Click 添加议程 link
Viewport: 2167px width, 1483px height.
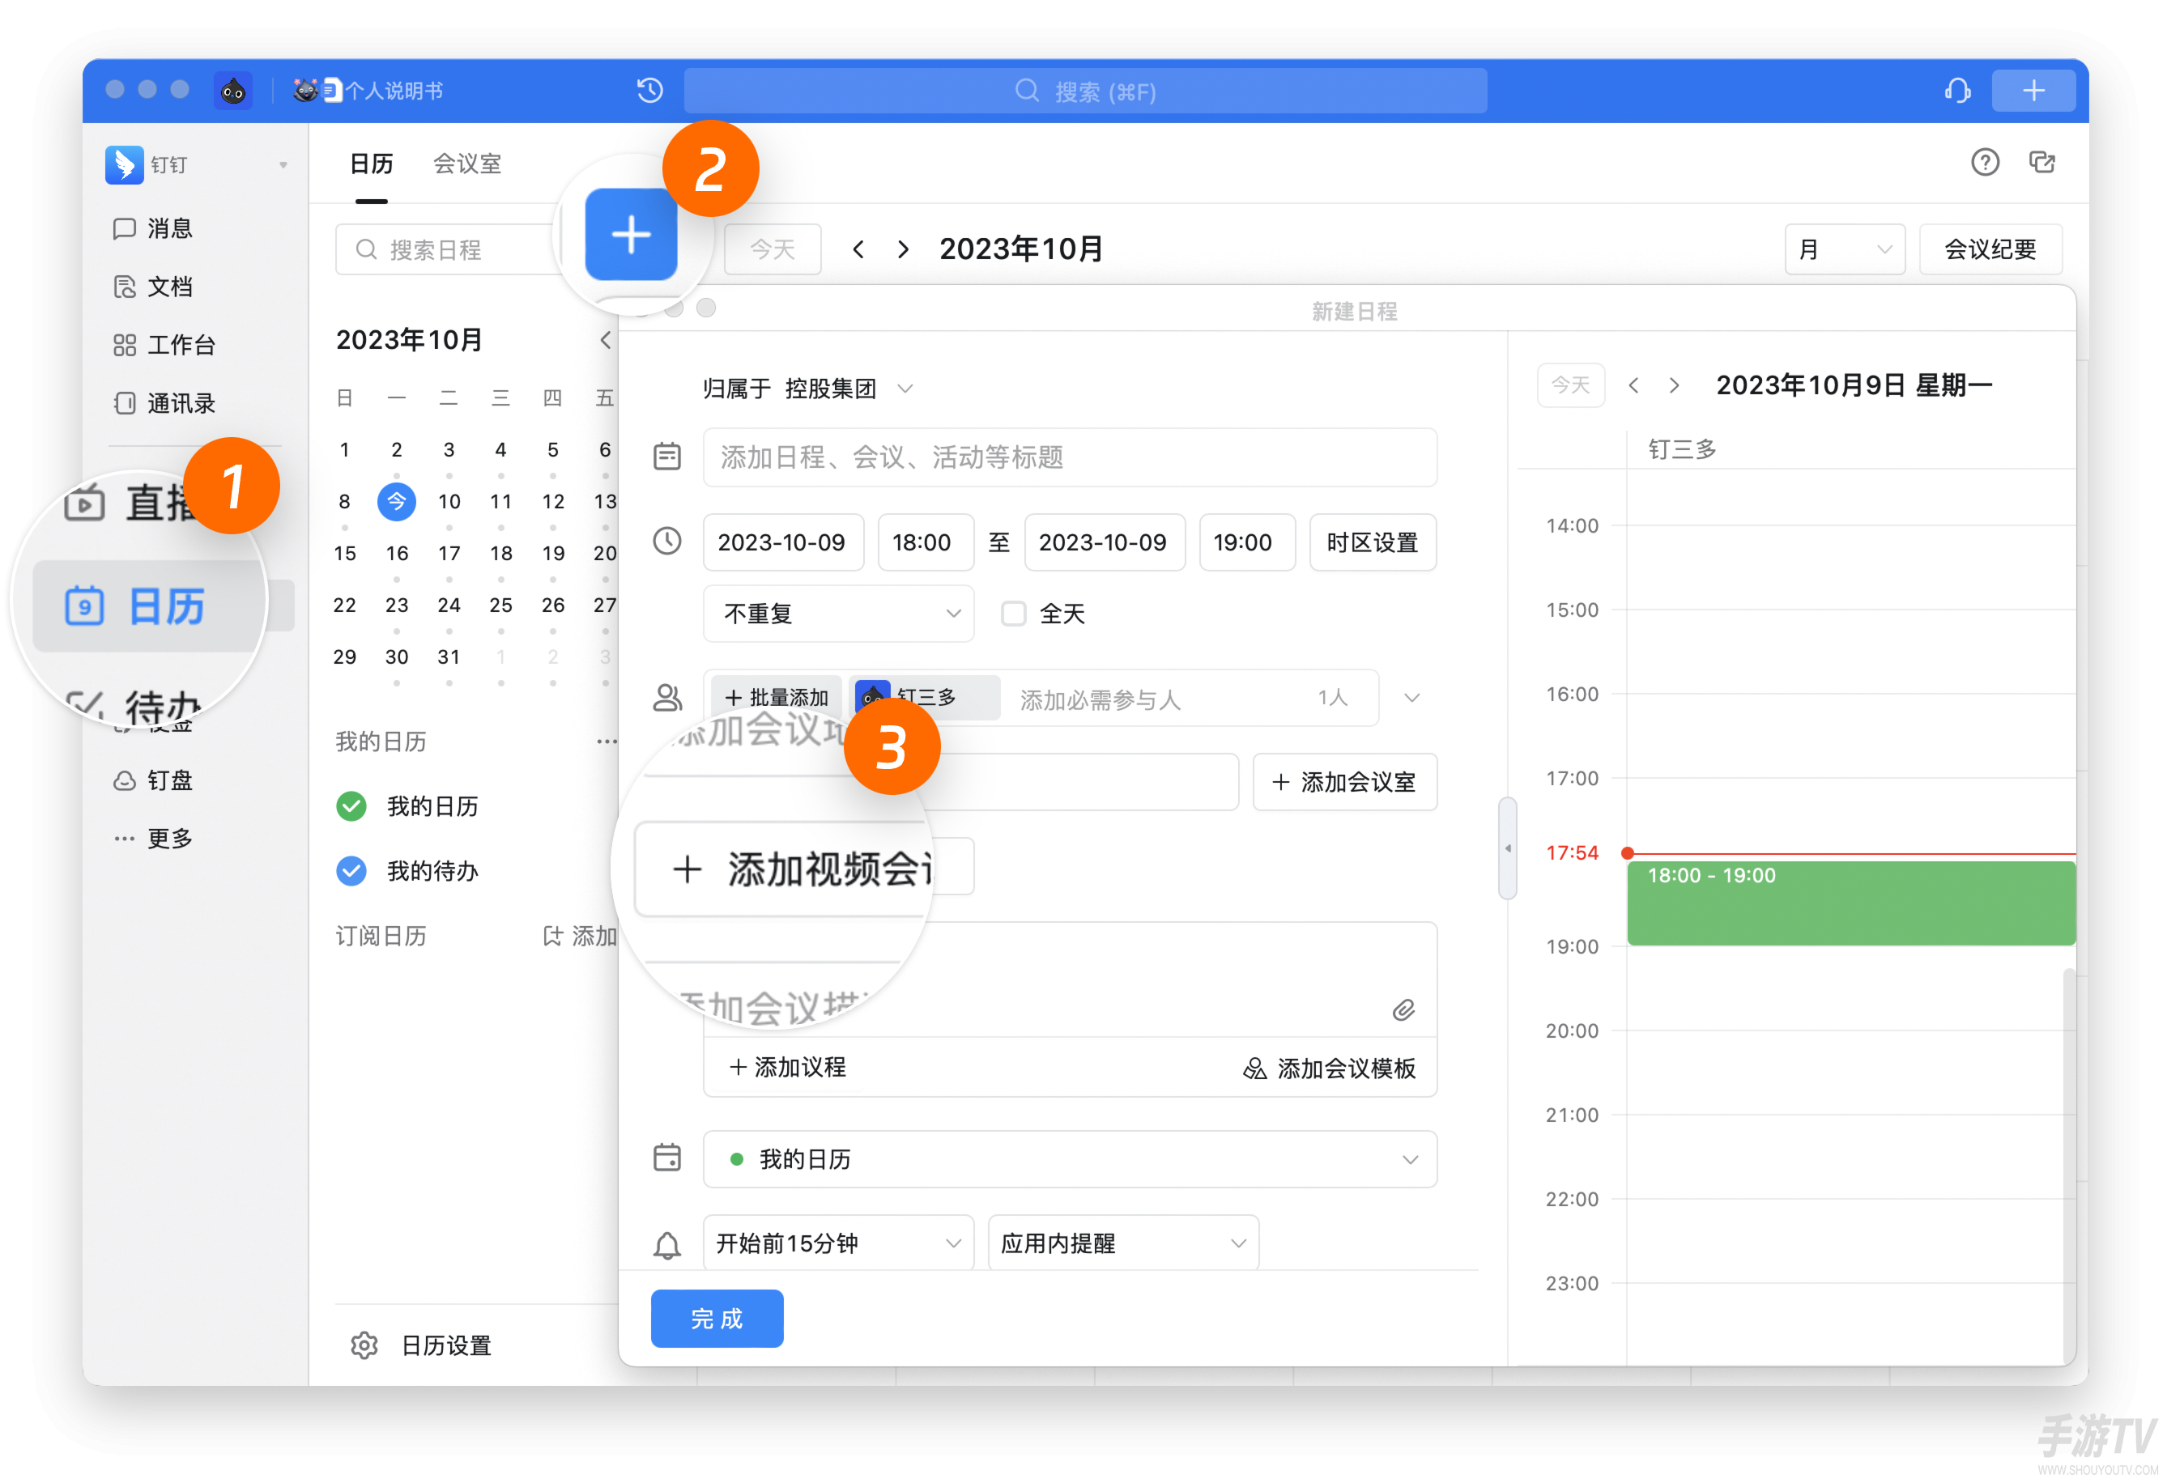(788, 1067)
